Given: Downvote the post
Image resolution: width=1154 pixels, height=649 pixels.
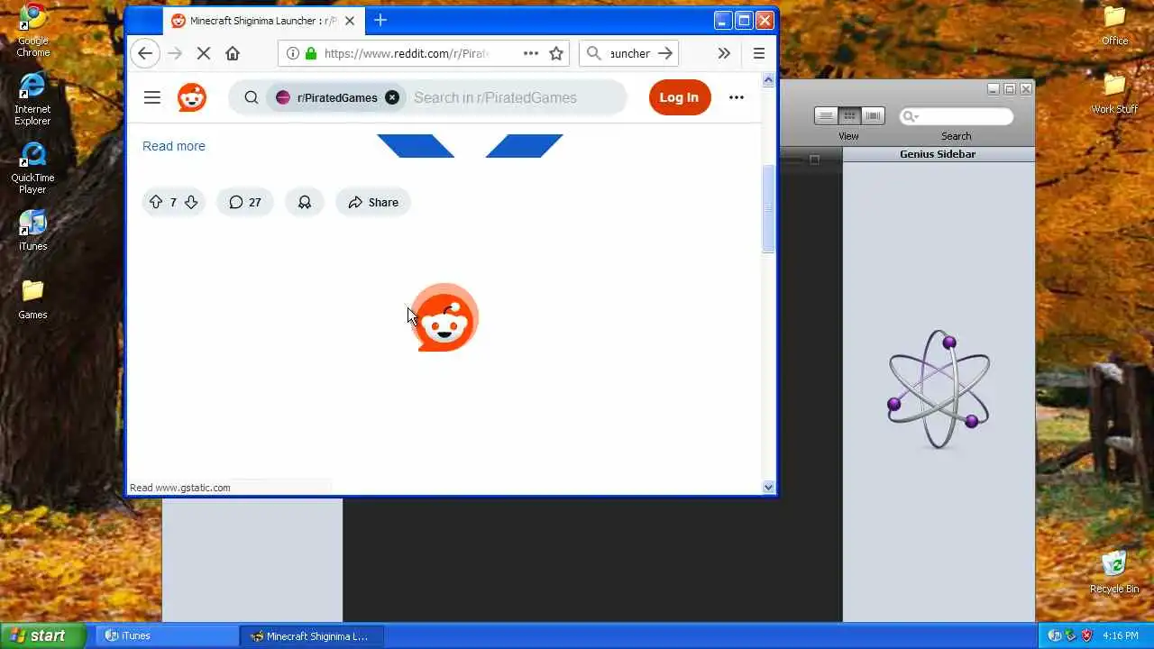Looking at the screenshot, I should point(191,202).
